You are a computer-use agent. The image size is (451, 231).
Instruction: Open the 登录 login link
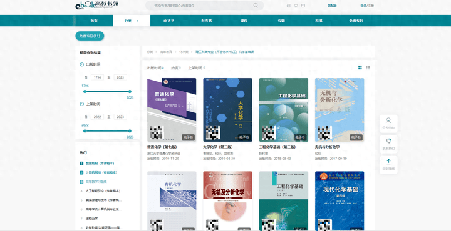pyautogui.click(x=363, y=6)
